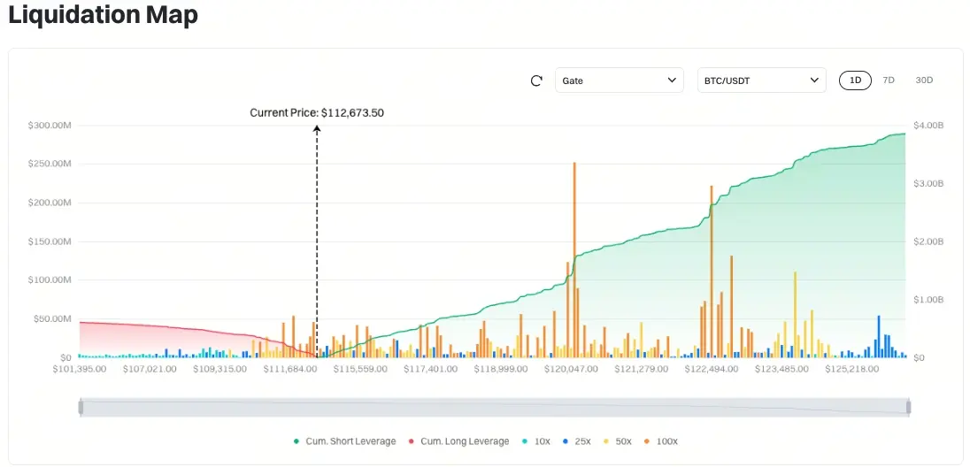This screenshot has height=467, width=970.
Task: Switch to the 7D timeframe
Action: (x=889, y=80)
